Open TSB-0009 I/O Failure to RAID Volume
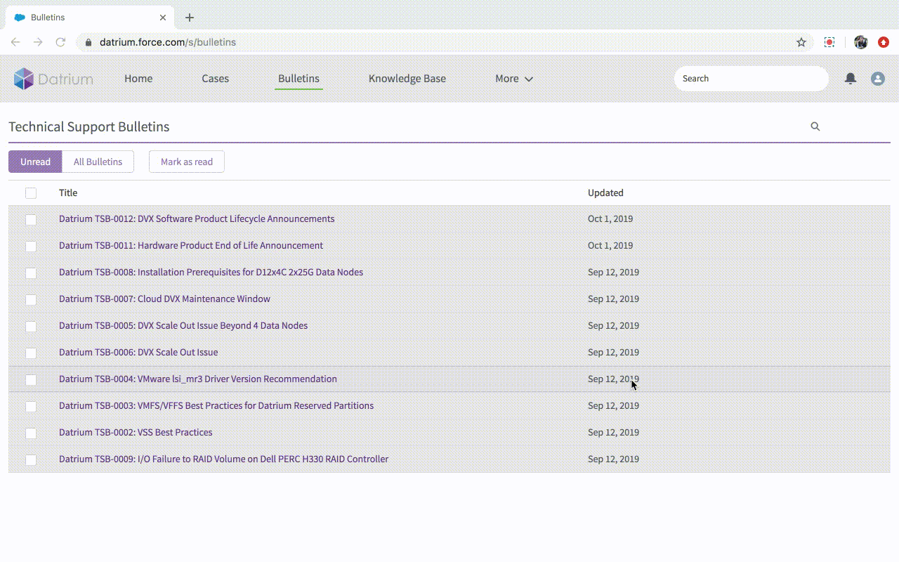 (x=223, y=459)
